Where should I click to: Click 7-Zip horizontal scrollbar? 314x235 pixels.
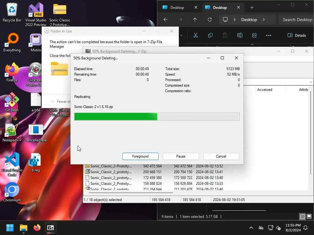click(x=131, y=193)
